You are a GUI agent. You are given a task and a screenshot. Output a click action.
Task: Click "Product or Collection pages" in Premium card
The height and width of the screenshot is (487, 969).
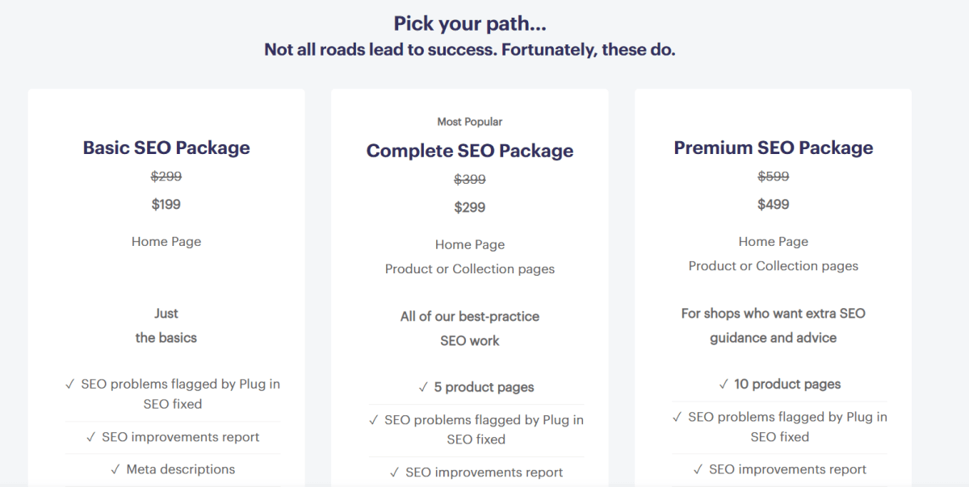pyautogui.click(x=773, y=266)
